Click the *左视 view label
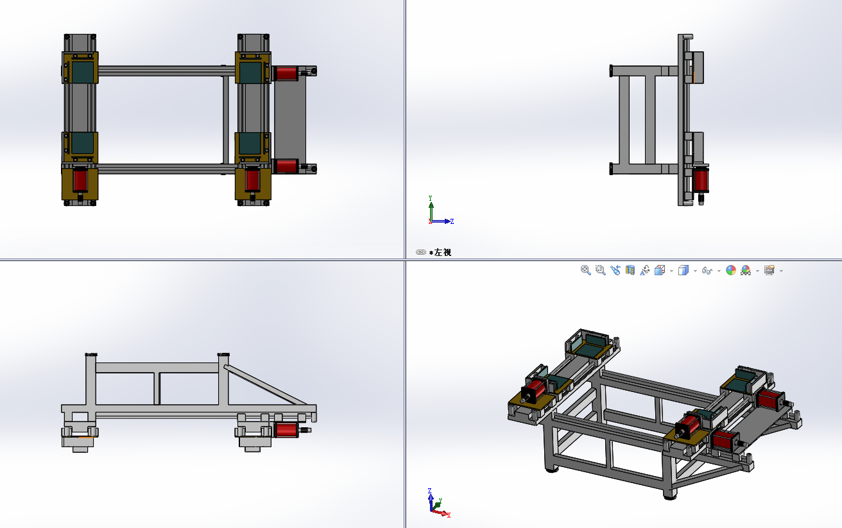 [440, 252]
